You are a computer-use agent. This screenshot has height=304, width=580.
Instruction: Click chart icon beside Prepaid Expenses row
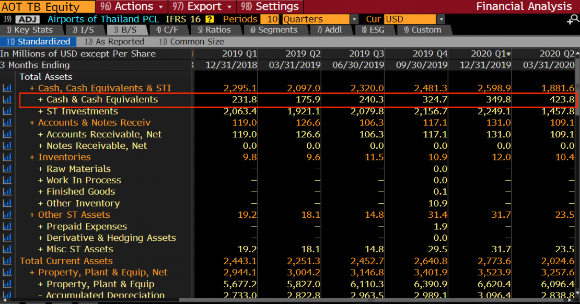point(7,227)
